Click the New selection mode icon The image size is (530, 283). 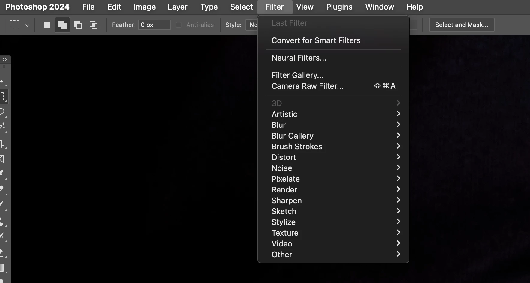47,25
